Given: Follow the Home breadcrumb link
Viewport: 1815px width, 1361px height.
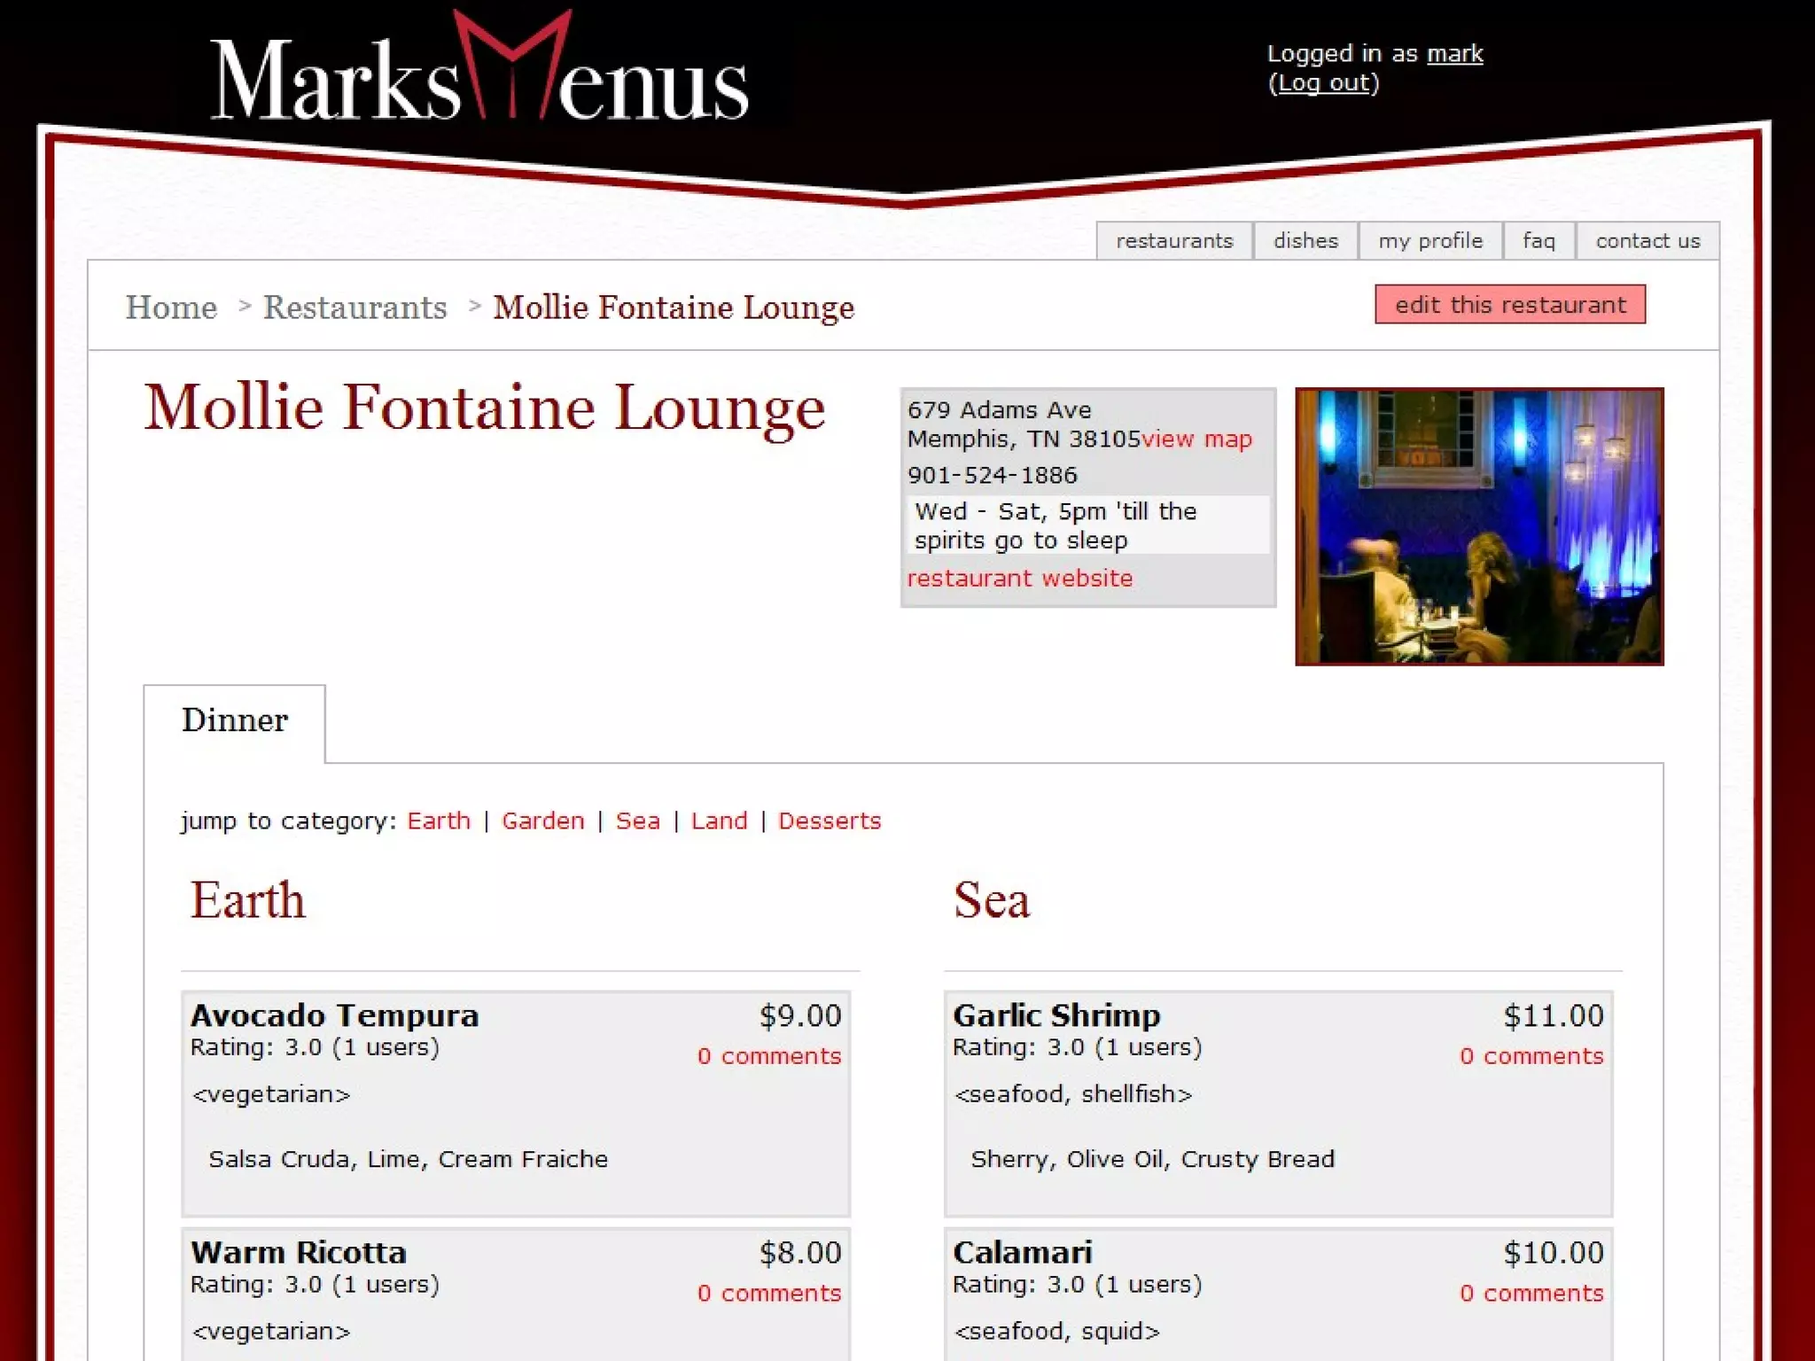Looking at the screenshot, I should coord(171,307).
